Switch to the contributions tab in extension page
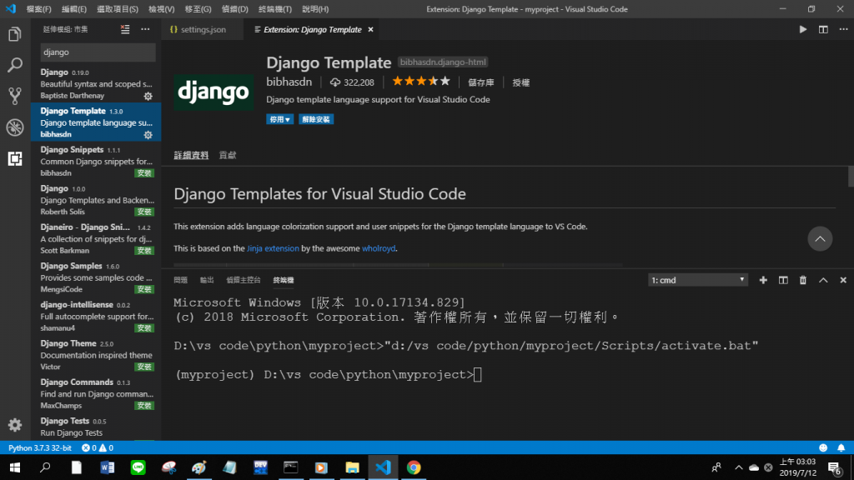854x480 pixels. pyautogui.click(x=228, y=155)
